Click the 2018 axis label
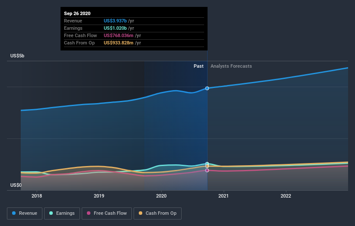Screen dimensions: 355x226 point(37,196)
